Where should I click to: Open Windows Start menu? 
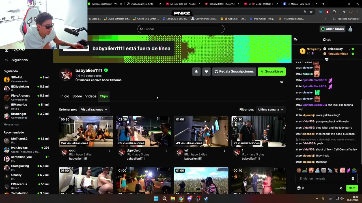click(x=156, y=198)
